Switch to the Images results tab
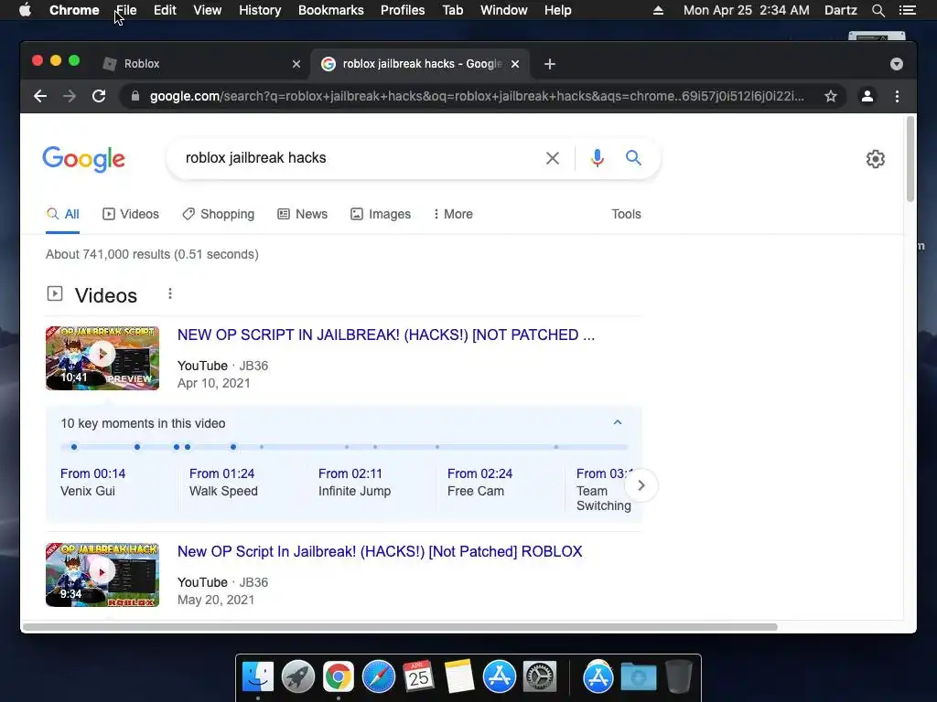This screenshot has width=937, height=702. pos(381,214)
